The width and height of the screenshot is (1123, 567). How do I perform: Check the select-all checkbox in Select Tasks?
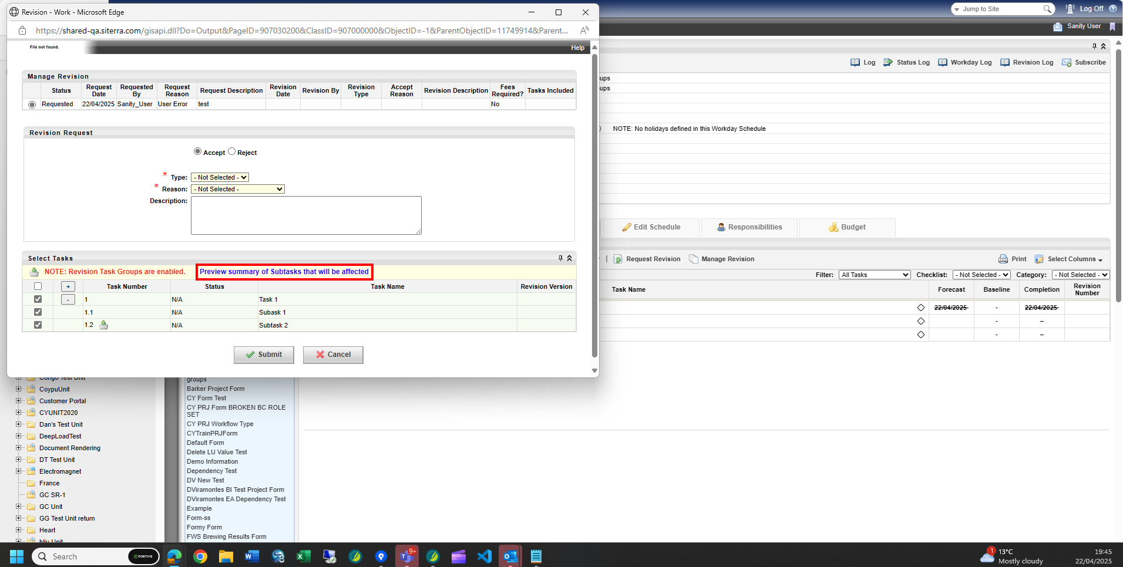[38, 286]
